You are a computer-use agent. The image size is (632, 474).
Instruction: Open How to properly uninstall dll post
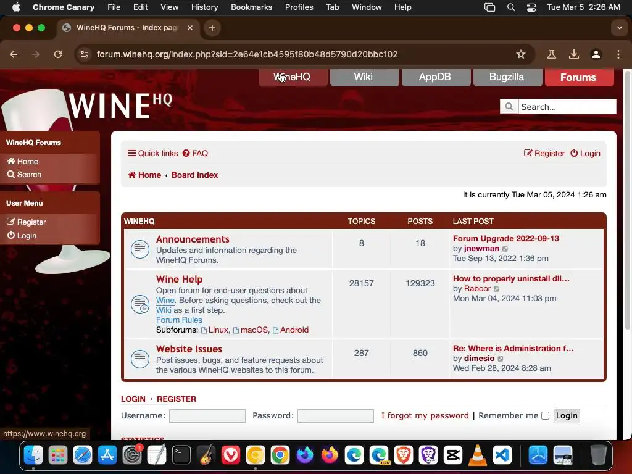pyautogui.click(x=511, y=278)
